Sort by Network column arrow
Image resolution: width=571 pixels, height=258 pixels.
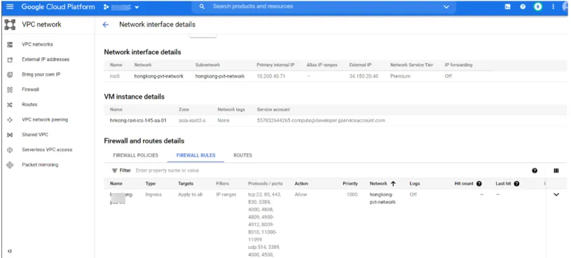393,183
